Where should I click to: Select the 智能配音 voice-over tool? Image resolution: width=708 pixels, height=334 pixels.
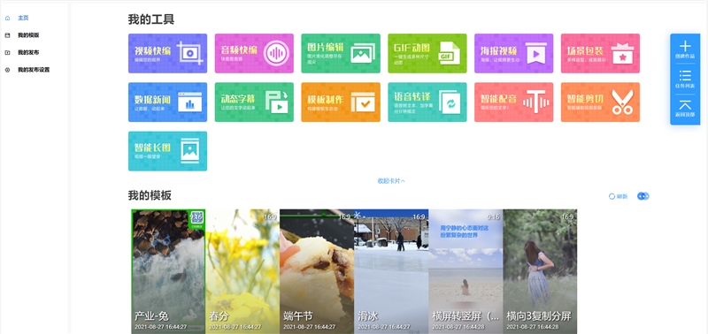pos(514,102)
